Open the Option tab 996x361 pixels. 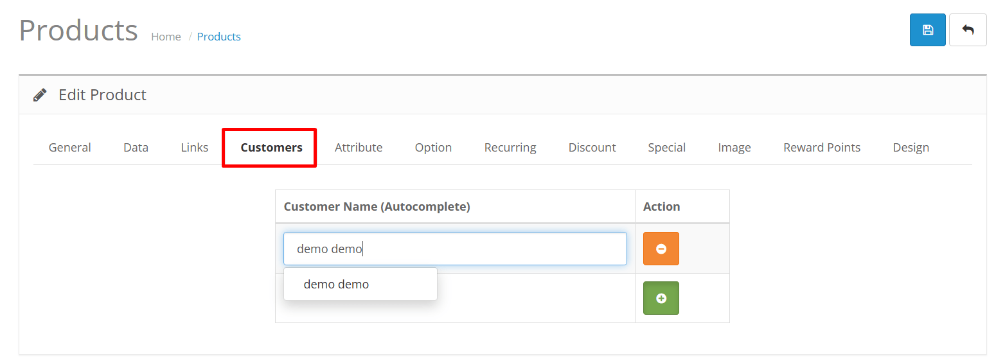pyautogui.click(x=433, y=148)
